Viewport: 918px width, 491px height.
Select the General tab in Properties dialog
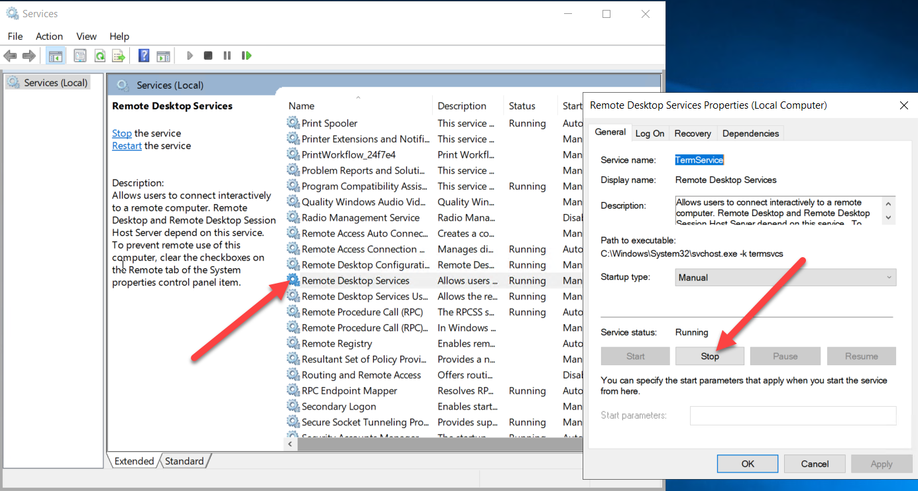click(610, 132)
